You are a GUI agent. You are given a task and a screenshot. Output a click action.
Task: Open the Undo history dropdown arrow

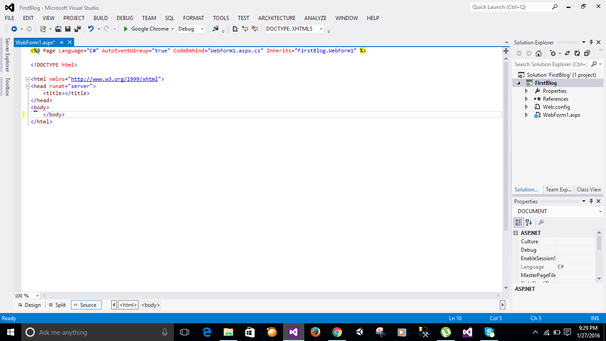click(x=98, y=29)
